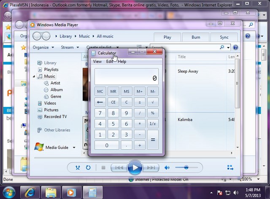Toggle repeat in Media Player
The height and width of the screenshot is (199, 270).
[88, 167]
